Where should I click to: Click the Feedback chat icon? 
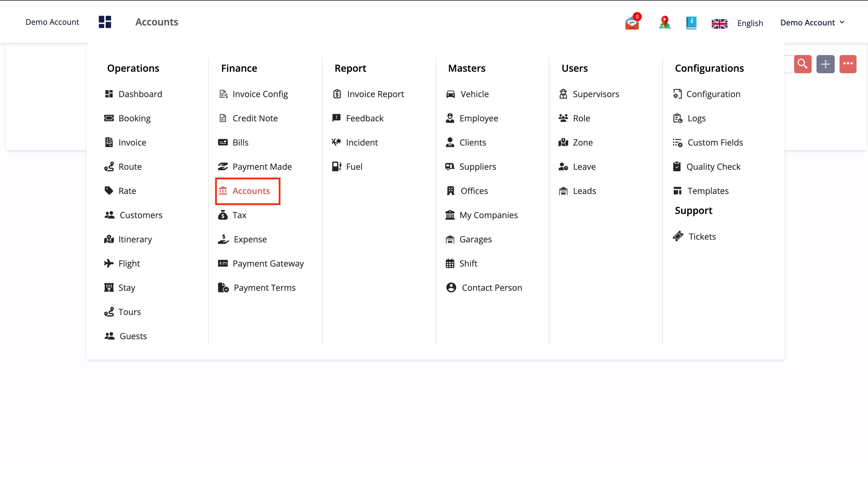point(336,118)
